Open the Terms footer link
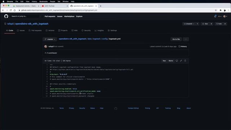The height and width of the screenshot is (130, 231). (62, 108)
